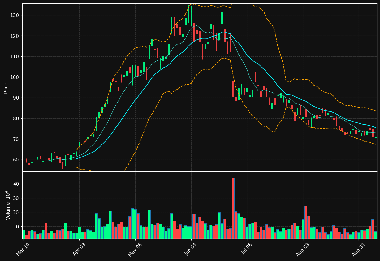Click the 80 price axis label
The height and width of the screenshot is (261, 380).
point(16,118)
